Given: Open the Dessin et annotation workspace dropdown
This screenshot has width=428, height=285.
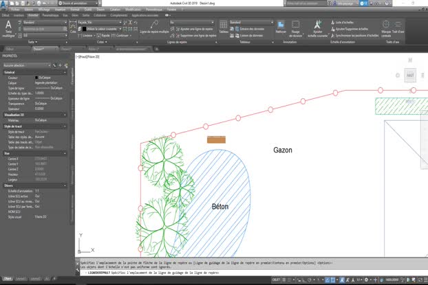Looking at the screenshot, I should [78, 3].
